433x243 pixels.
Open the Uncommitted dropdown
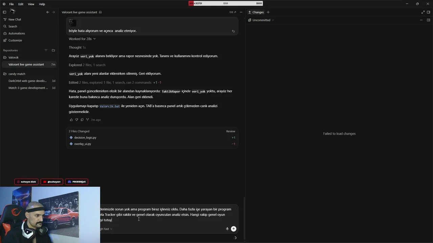pyautogui.click(x=261, y=20)
